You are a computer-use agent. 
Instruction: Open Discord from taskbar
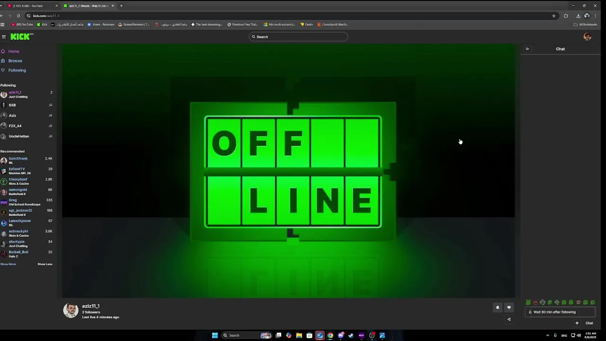[340, 335]
